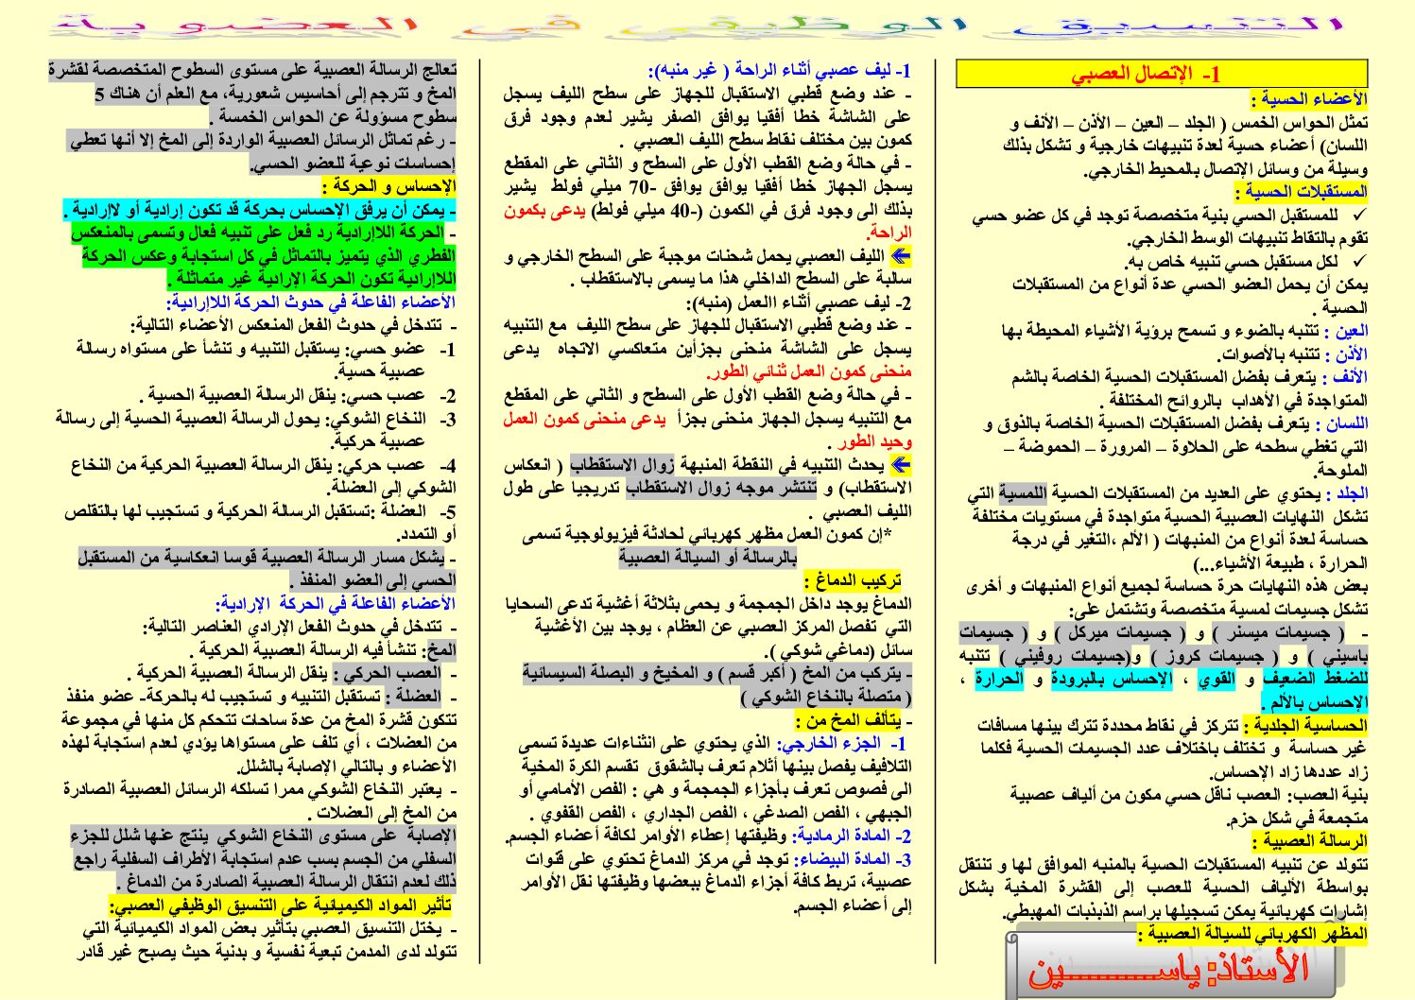Click the checkmark beside 'للمستقبل الحسي بنية متخصصة'
This screenshot has height=1000, width=1415.
(1358, 216)
